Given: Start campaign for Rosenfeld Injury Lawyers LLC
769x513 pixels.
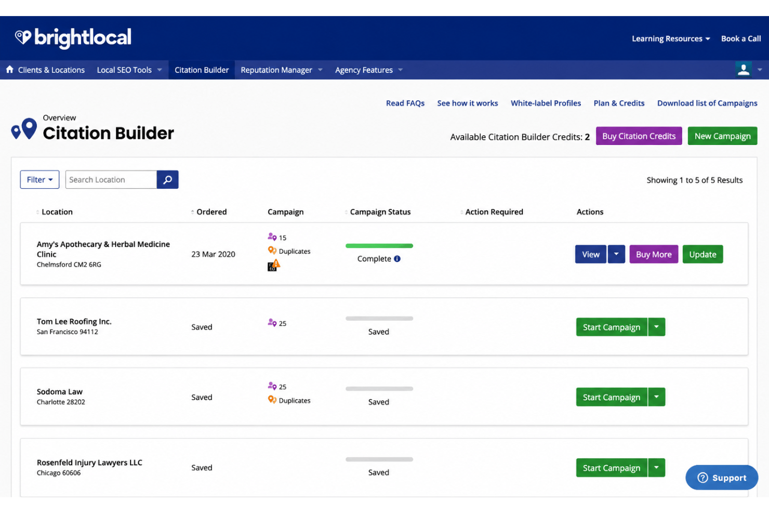Looking at the screenshot, I should (612, 468).
